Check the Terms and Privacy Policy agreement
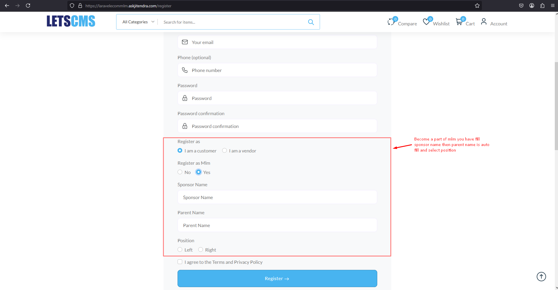The height and width of the screenshot is (290, 558). coord(180,261)
